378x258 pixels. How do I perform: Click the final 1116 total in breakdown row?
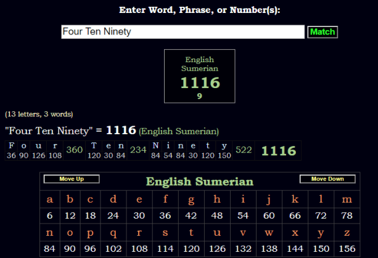click(x=279, y=151)
